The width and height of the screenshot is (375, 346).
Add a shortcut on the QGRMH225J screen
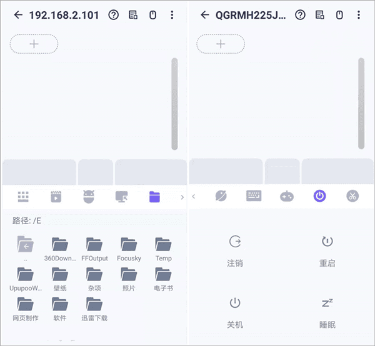(x=221, y=44)
